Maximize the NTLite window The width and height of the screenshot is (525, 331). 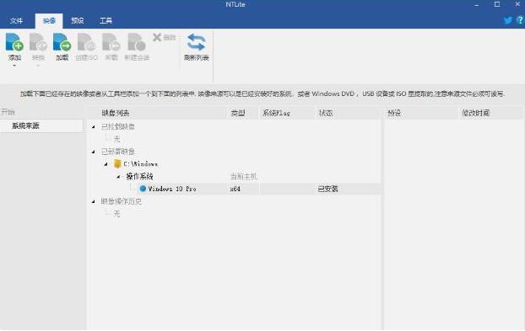pyautogui.click(x=497, y=4)
